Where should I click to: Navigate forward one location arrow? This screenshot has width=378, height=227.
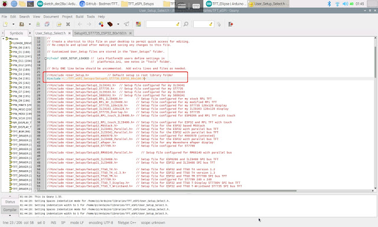pyautogui.click(x=89, y=24)
